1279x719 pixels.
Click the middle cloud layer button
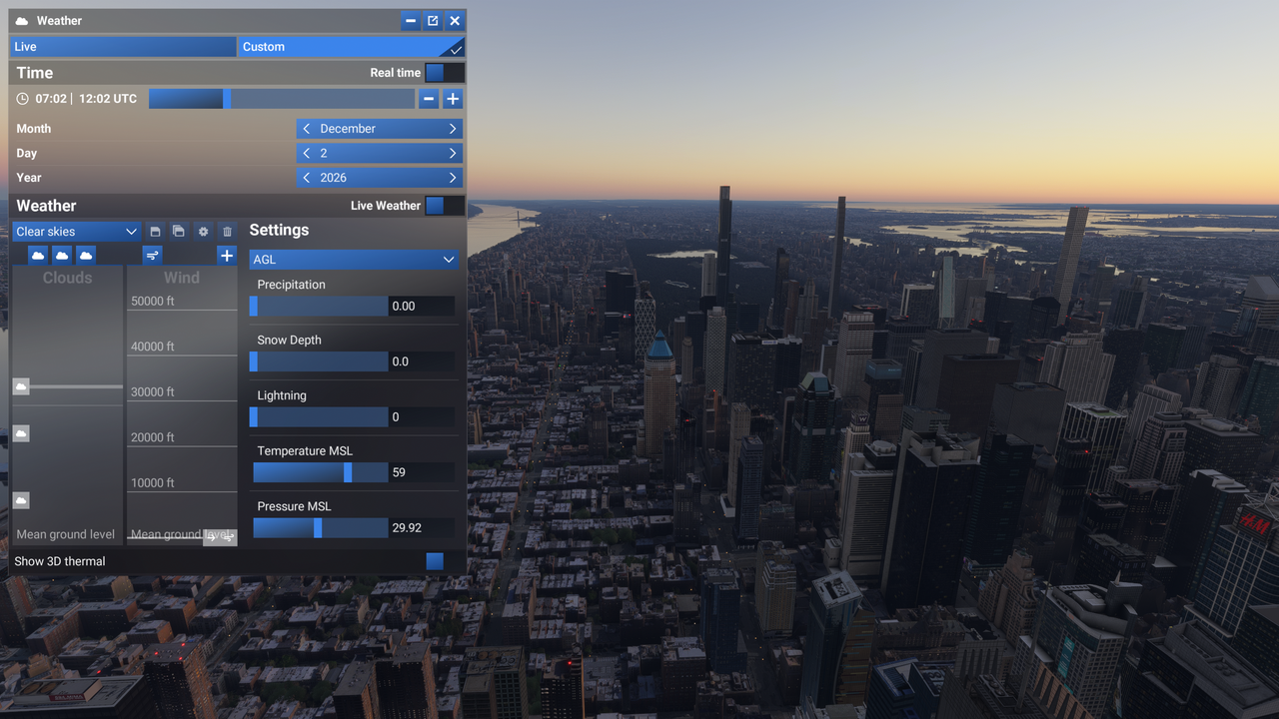pyautogui.click(x=62, y=256)
